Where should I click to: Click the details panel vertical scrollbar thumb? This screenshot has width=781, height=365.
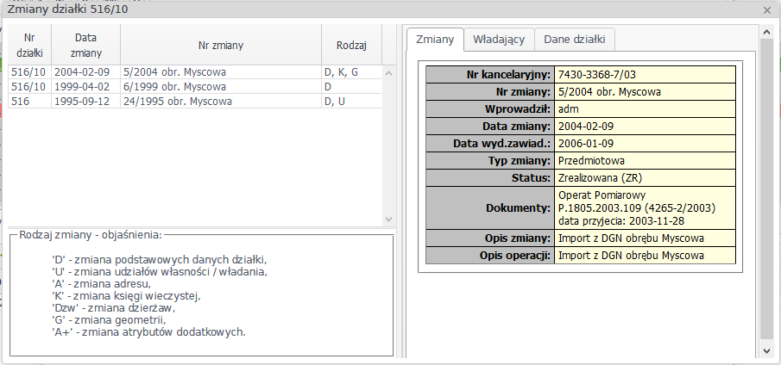(x=767, y=189)
